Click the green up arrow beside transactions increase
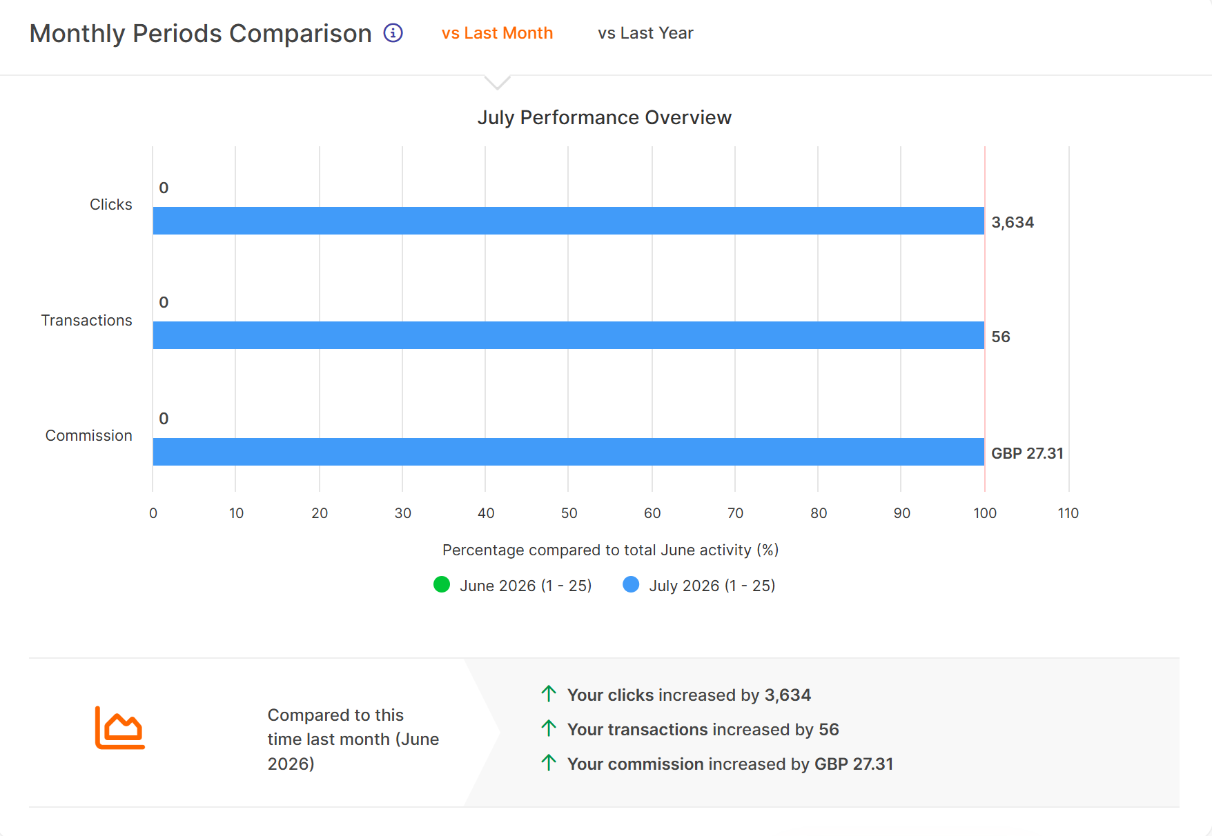 point(549,728)
